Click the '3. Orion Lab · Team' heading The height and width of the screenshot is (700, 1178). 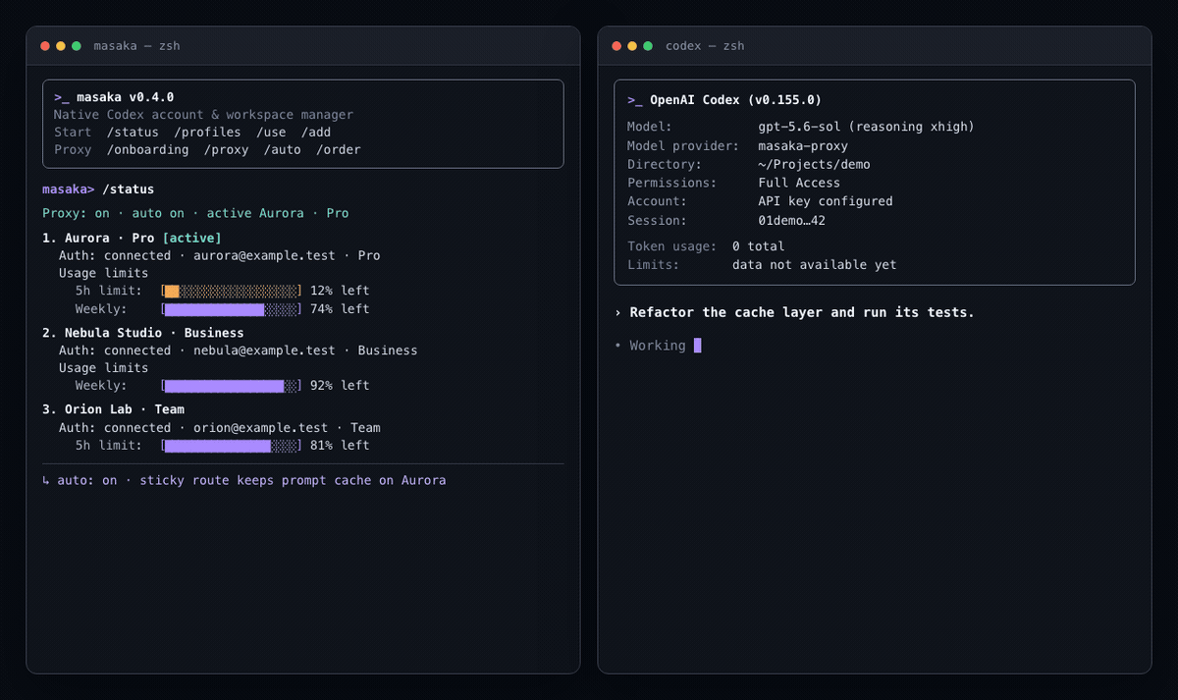114,409
